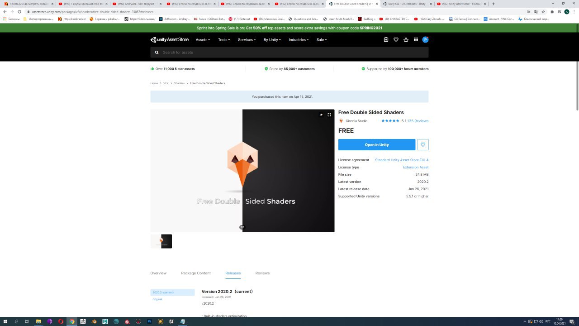Open the 135 Reviews link
Viewport: 579px width, 326px height.
tap(418, 121)
